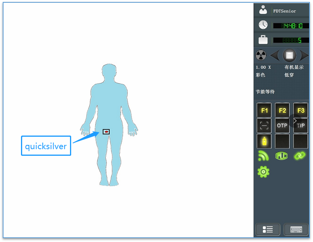This screenshot has height=242, width=313.
Task: Click the radiation X-ray emission icon
Action: [261, 56]
